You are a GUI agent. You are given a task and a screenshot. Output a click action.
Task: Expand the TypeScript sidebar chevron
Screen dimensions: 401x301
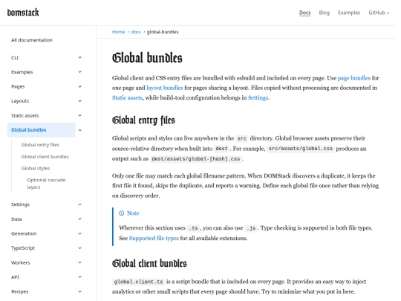[79, 247]
